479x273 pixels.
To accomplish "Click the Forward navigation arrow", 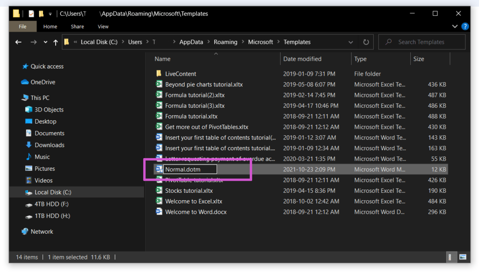I will 34,42.
